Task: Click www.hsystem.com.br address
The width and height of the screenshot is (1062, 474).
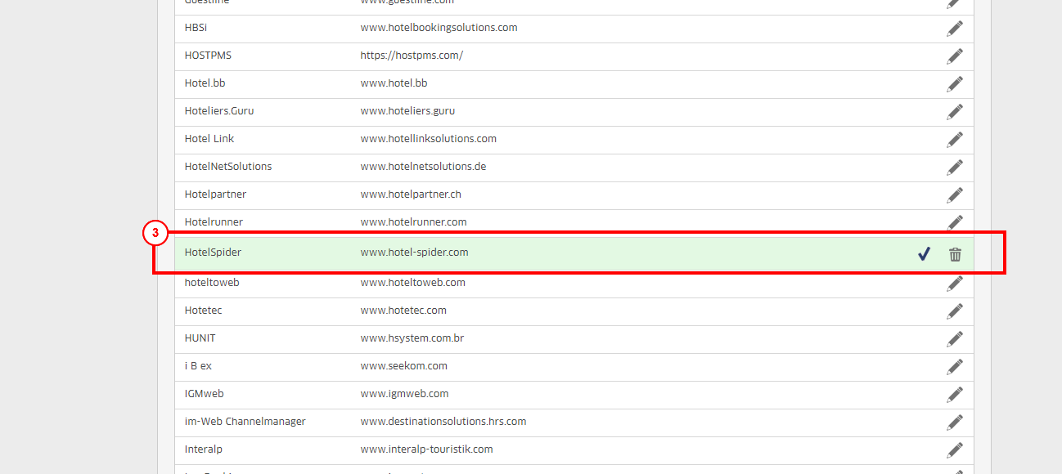Action: coord(412,338)
